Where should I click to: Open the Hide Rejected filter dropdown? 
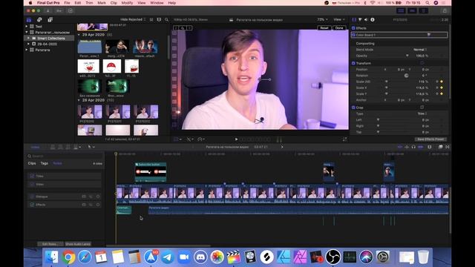point(133,19)
